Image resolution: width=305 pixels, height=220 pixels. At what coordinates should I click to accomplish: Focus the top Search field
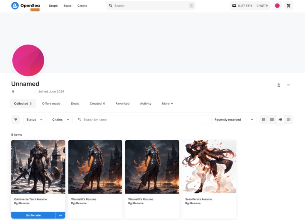pyautogui.click(x=151, y=6)
